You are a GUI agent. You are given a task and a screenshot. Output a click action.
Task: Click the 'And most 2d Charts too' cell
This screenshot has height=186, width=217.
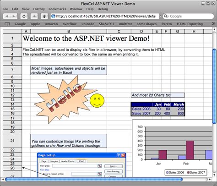point(158,95)
